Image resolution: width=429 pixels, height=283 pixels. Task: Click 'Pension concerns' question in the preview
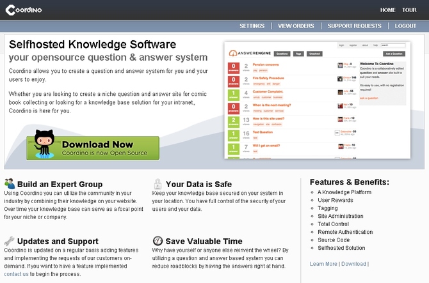coord(266,65)
